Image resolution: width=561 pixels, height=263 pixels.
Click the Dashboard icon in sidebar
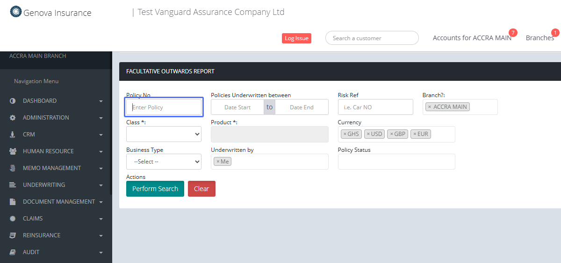13,101
